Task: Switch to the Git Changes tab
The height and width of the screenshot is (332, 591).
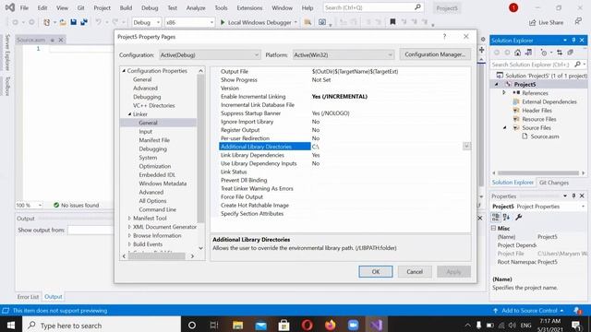Action: click(x=554, y=183)
